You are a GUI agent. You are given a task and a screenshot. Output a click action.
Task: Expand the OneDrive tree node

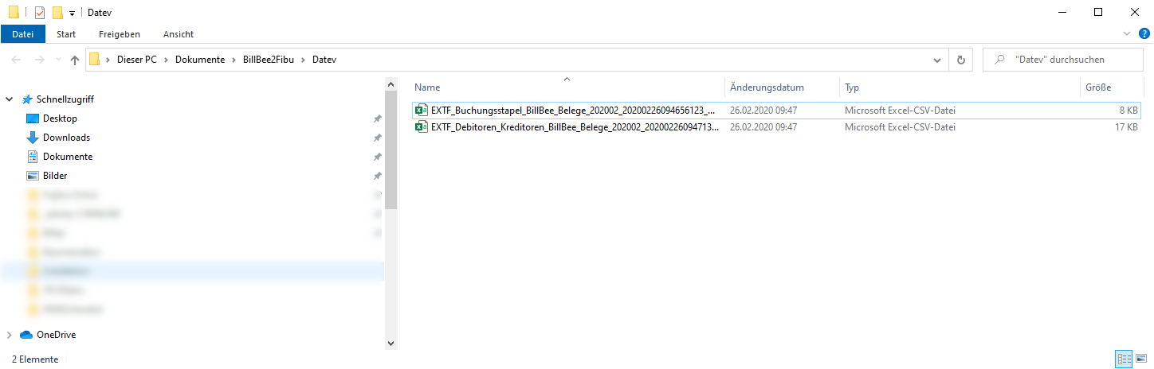tap(10, 335)
